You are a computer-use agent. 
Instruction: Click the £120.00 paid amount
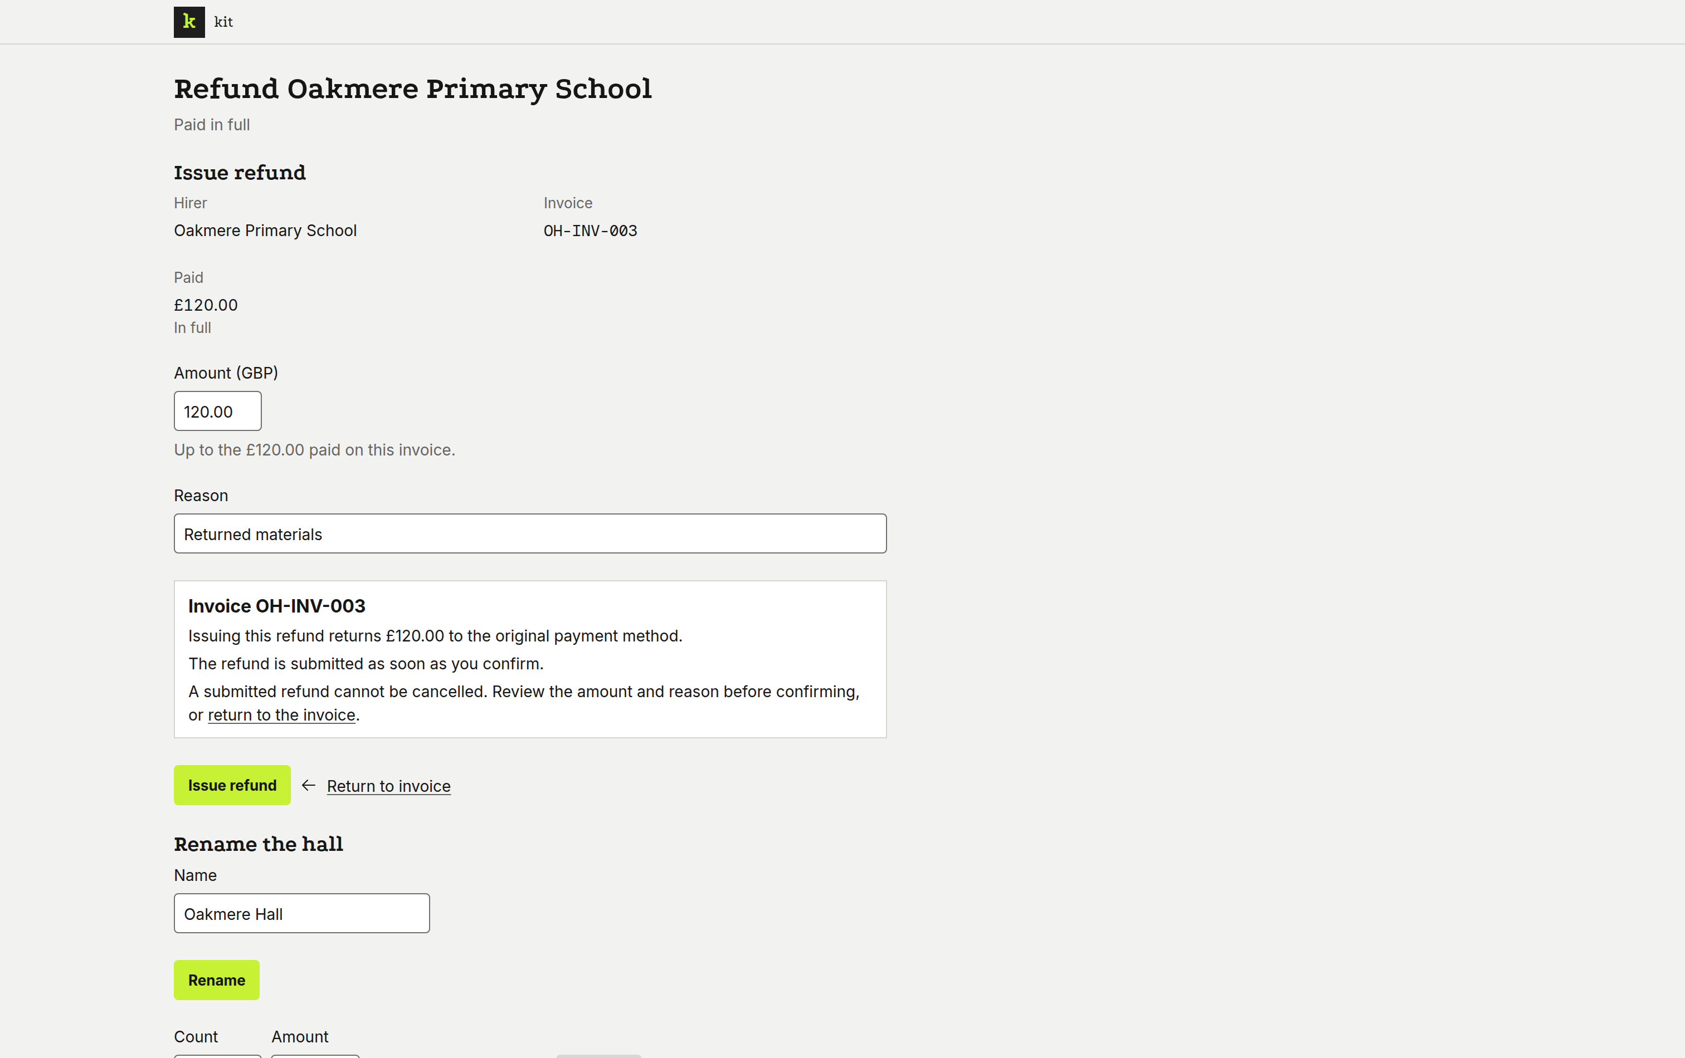[206, 305]
